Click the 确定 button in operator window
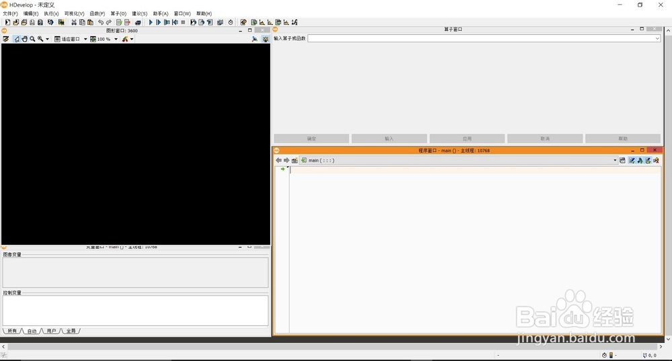The width and height of the screenshot is (672, 361). pyautogui.click(x=312, y=139)
